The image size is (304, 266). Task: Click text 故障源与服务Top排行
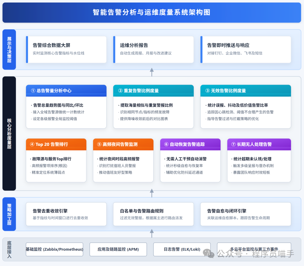click(52, 159)
